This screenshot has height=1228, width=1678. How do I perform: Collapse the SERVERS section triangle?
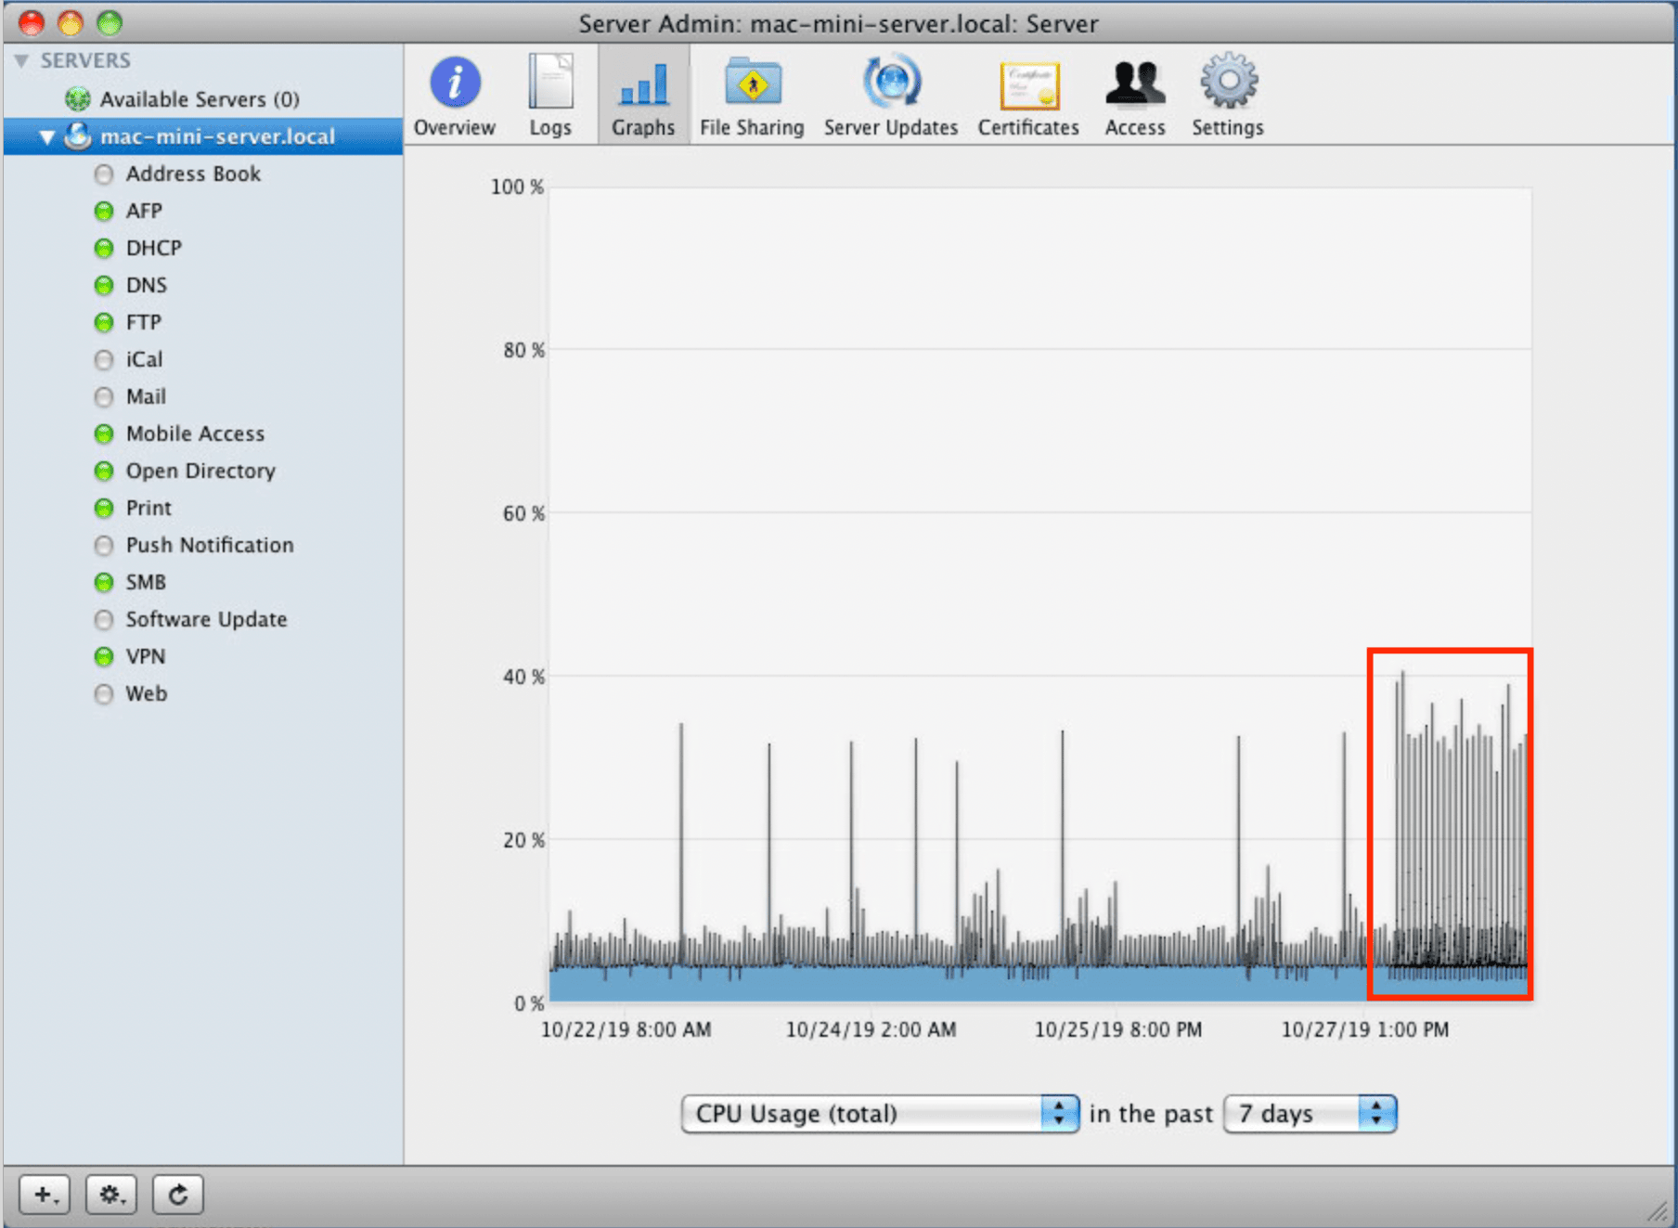point(21,61)
